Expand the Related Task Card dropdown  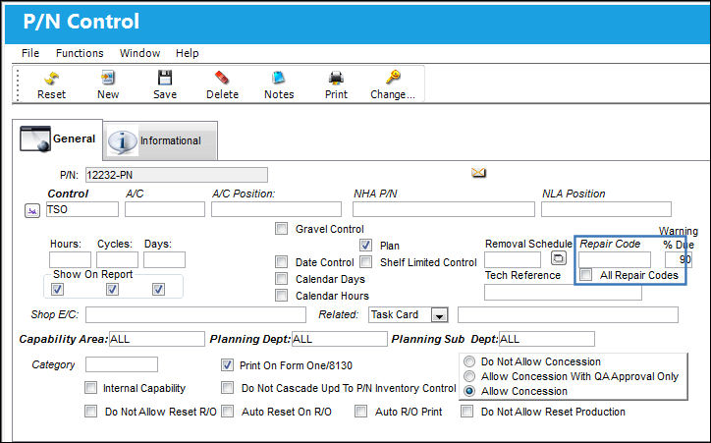tap(439, 314)
